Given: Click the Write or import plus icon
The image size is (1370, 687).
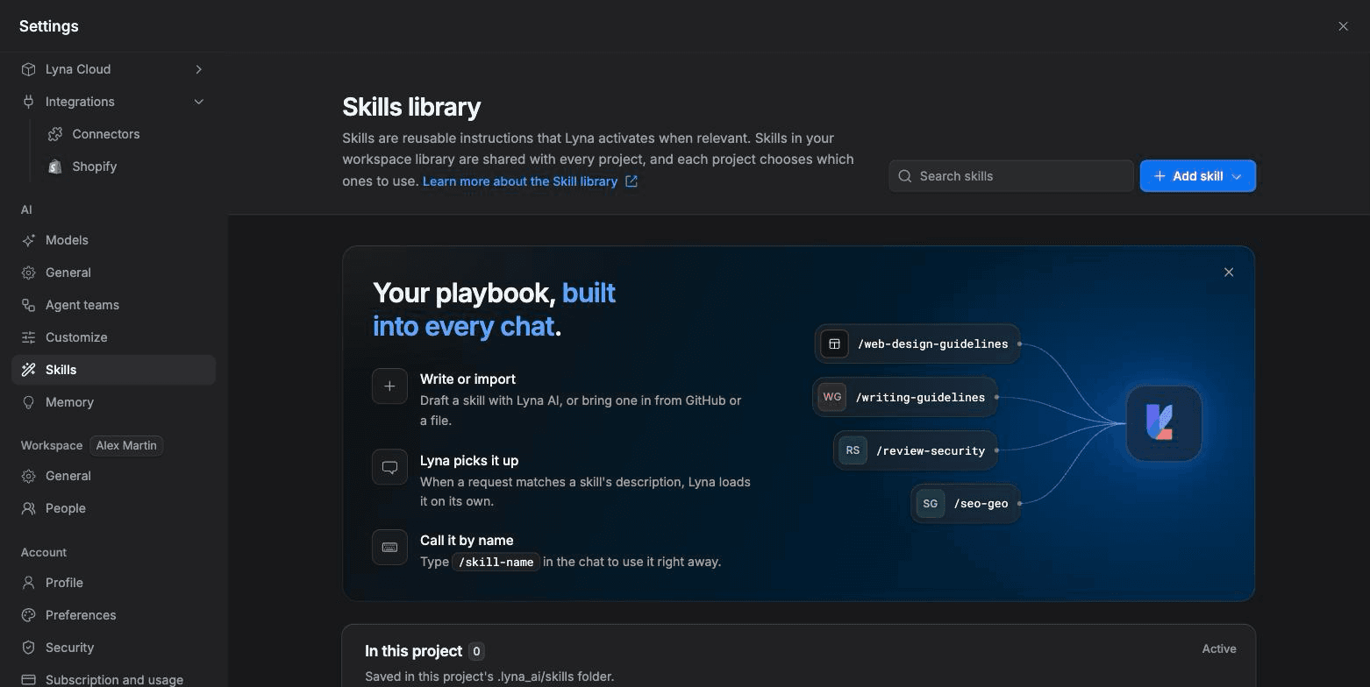Looking at the screenshot, I should click(x=389, y=386).
